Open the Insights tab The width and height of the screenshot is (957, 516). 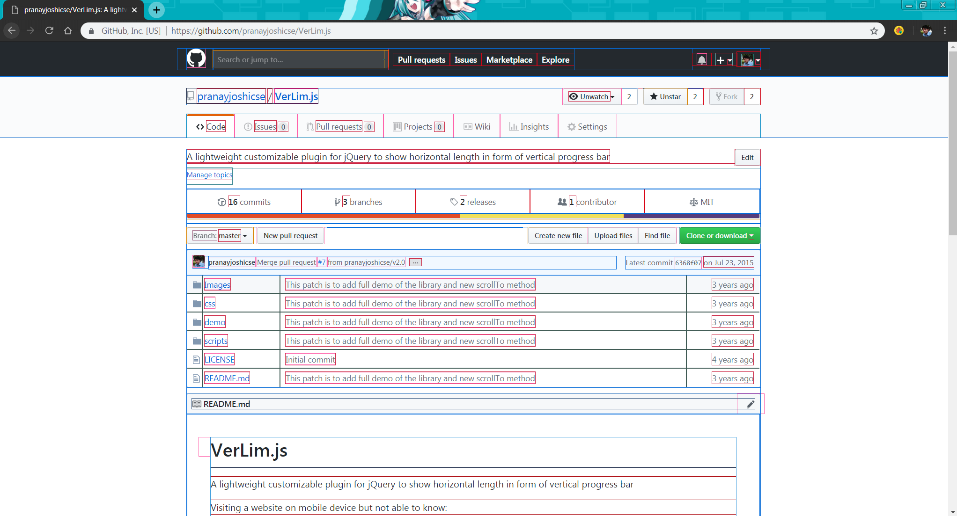(529, 127)
